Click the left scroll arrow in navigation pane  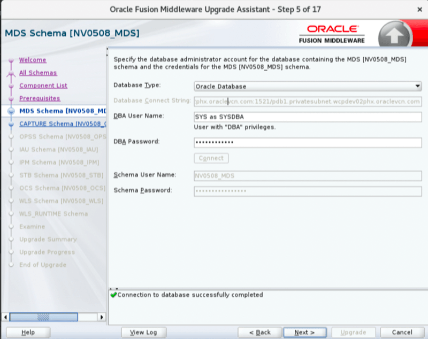click(5, 317)
